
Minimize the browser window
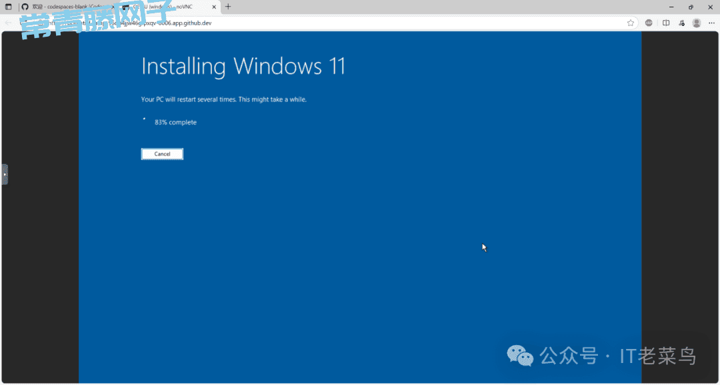click(x=671, y=7)
